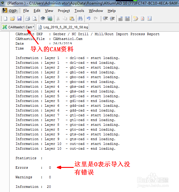This screenshot has width=179, height=192.
Task: Click the blue undo arrow
Action: pyautogui.click(x=89, y=18)
